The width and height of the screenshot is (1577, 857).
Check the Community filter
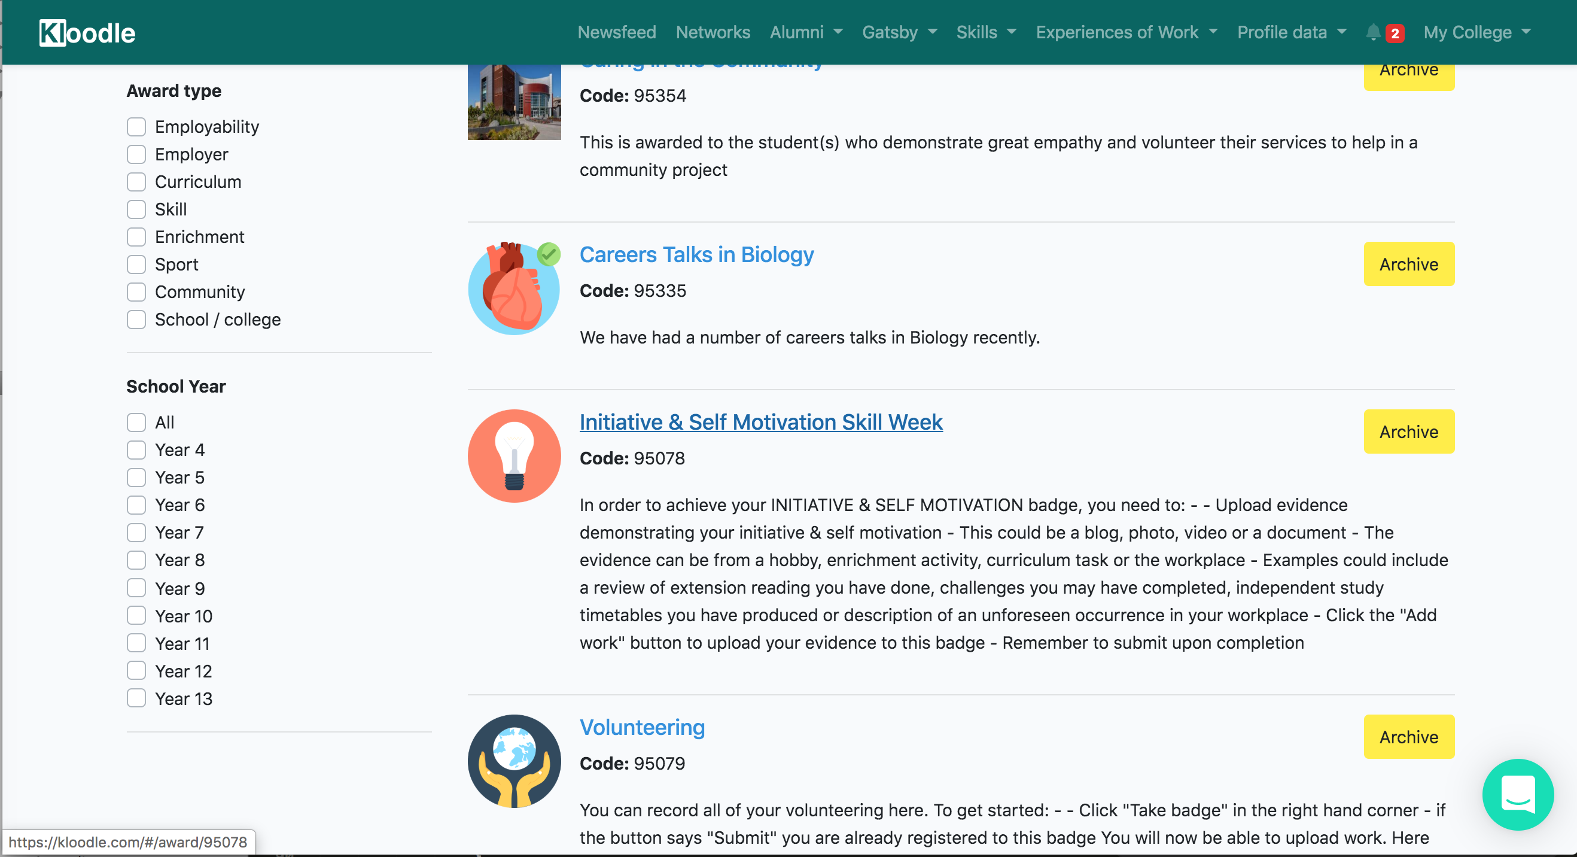click(x=136, y=292)
